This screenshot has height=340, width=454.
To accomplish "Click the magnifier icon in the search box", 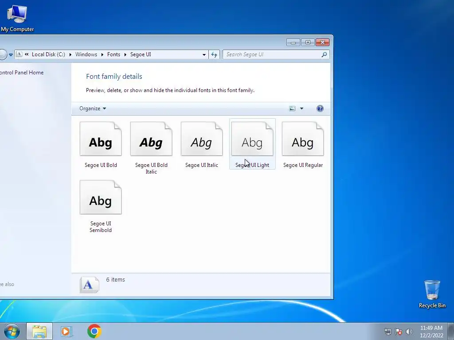I will [x=324, y=54].
